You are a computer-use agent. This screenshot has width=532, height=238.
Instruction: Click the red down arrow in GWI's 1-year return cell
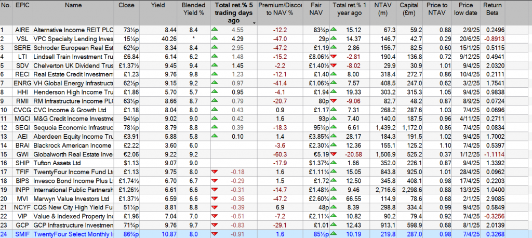pos(334,154)
